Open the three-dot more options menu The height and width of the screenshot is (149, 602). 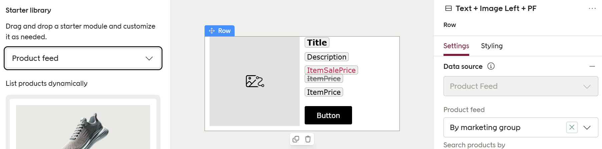(x=592, y=9)
